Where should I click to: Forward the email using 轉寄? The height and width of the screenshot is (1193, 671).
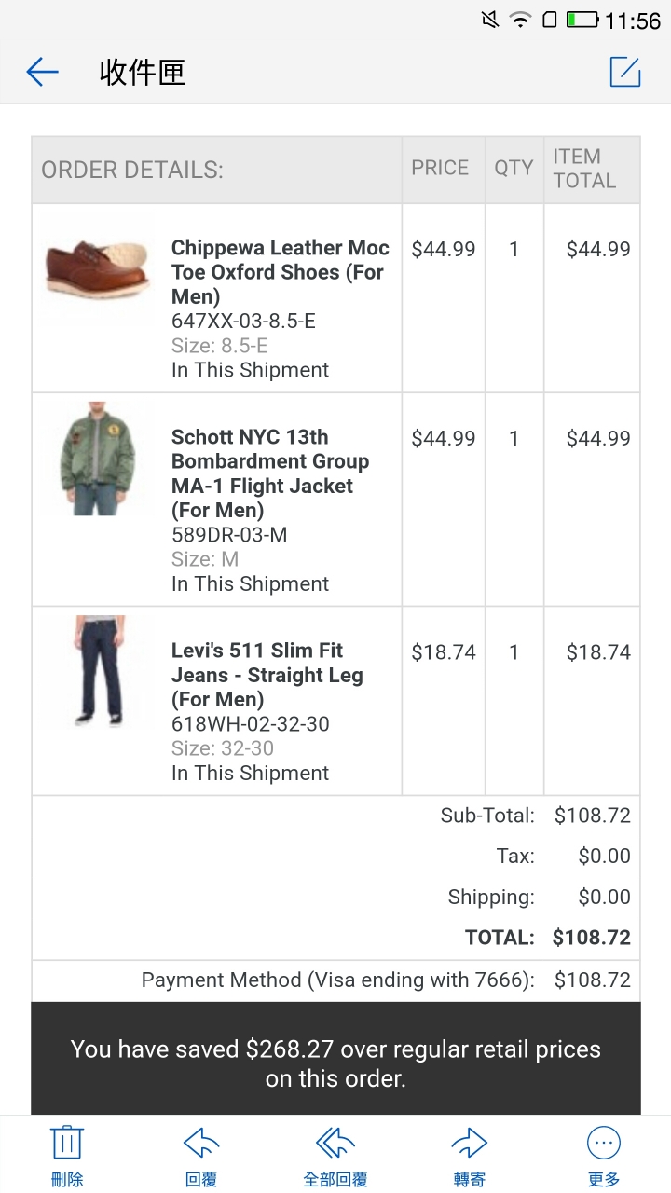pyautogui.click(x=470, y=1155)
